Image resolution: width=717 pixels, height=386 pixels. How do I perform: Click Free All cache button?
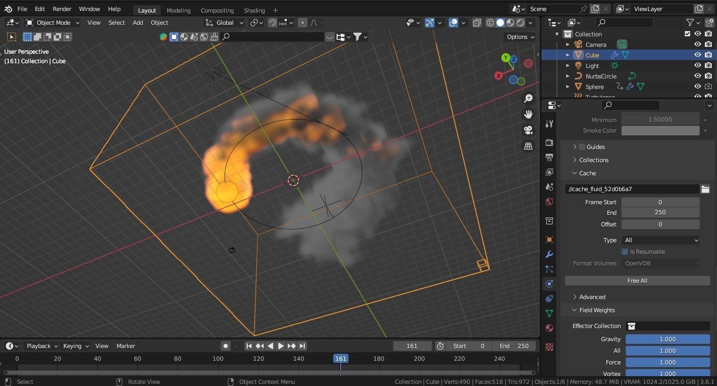[637, 281]
